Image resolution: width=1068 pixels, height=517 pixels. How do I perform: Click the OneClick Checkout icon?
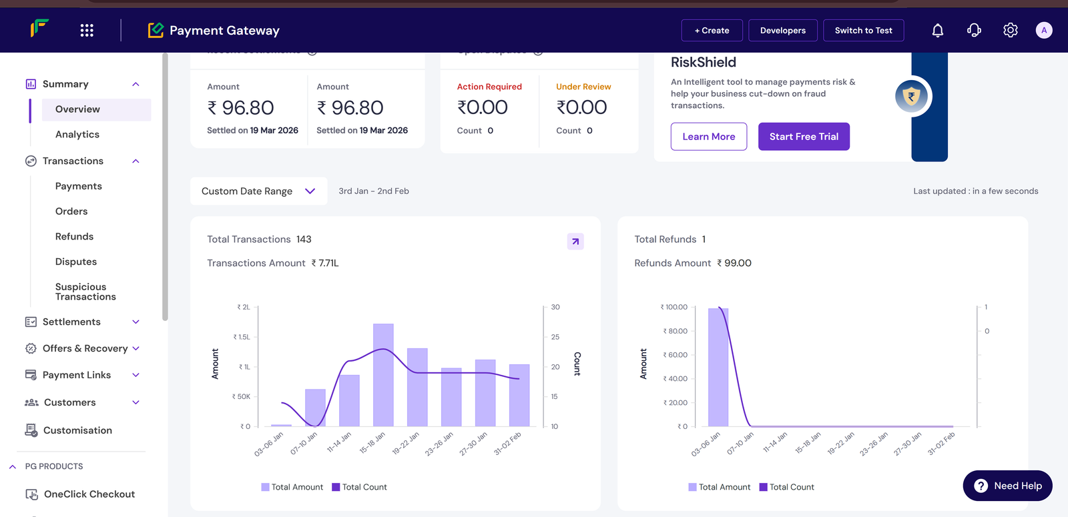tap(31, 494)
